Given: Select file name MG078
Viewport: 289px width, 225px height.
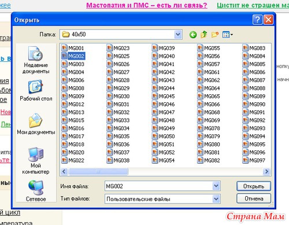Looking at the screenshot, I should coord(212,128).
